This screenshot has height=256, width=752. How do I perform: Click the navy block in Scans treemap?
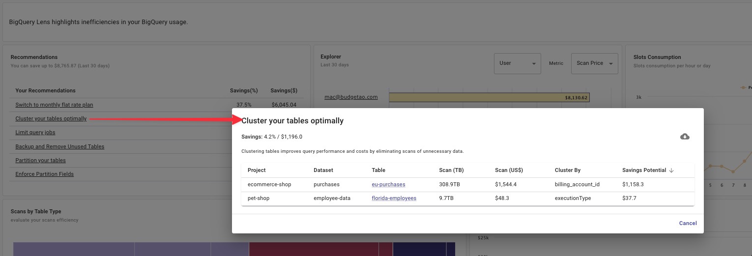pyautogui.click(x=419, y=249)
